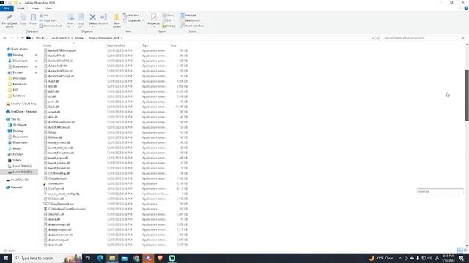Click the History icon in Open group
This screenshot has width=469, height=263.
click(x=164, y=26)
